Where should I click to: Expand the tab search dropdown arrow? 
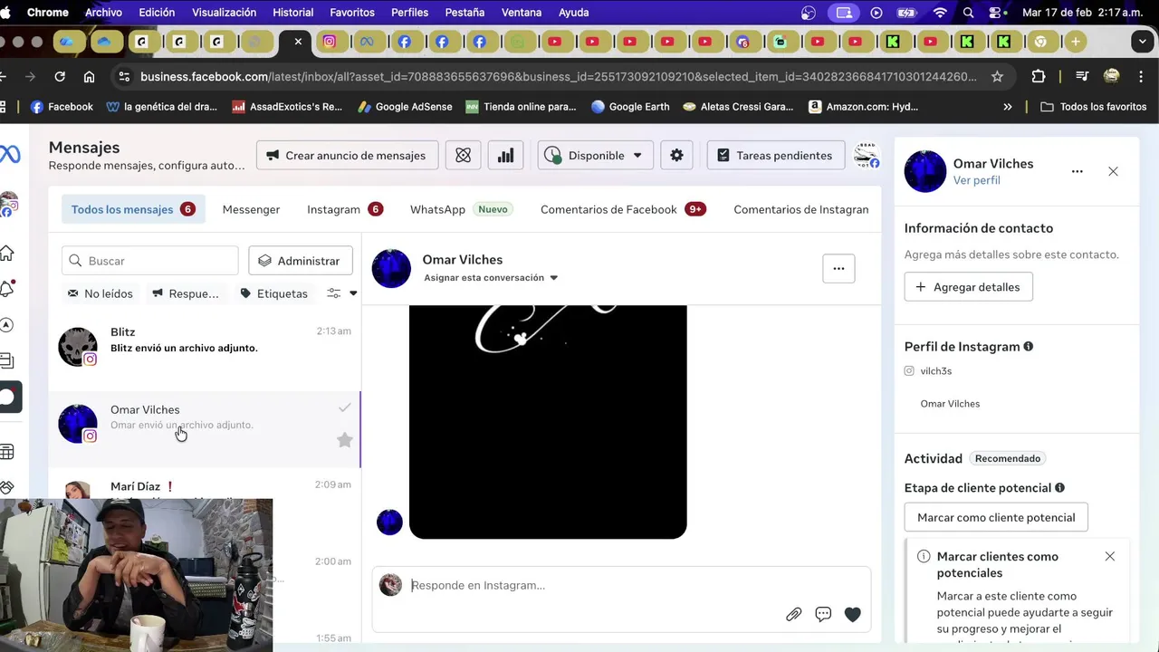point(1144,42)
